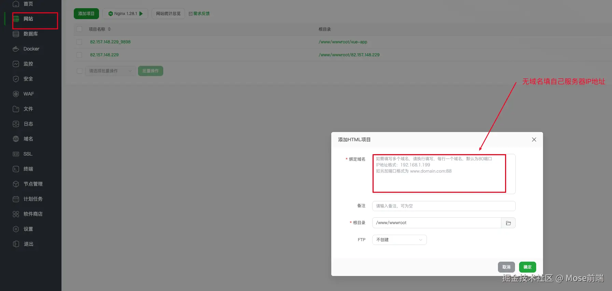
Task: Open the 数据库 menu item
Action: 31,34
